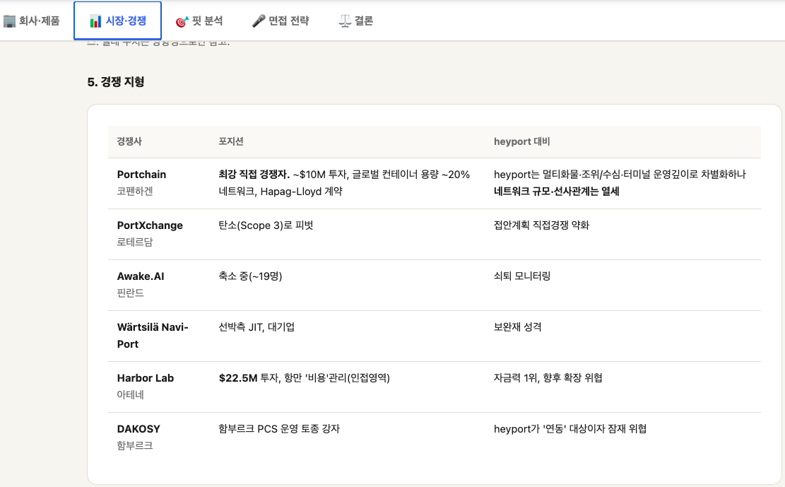Click the location text 아테네

[x=130, y=395]
